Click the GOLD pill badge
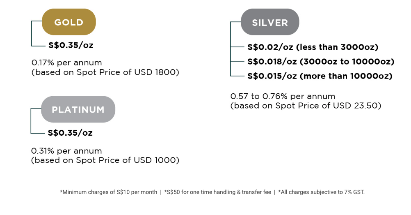 pos(69,22)
